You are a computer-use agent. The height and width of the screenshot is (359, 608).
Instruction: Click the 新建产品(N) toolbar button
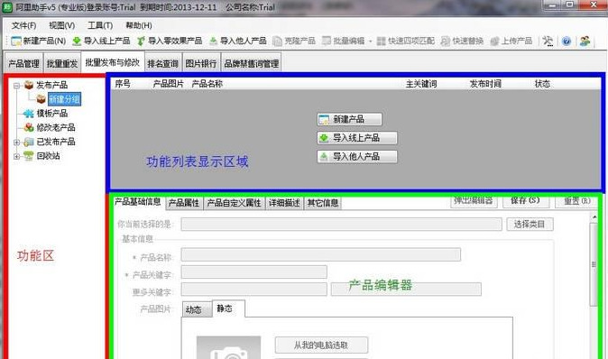click(38, 41)
